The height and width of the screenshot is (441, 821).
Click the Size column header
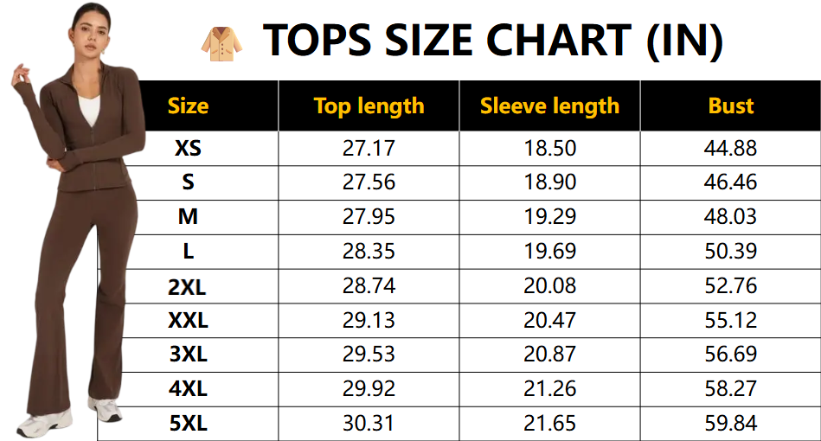[x=188, y=106]
